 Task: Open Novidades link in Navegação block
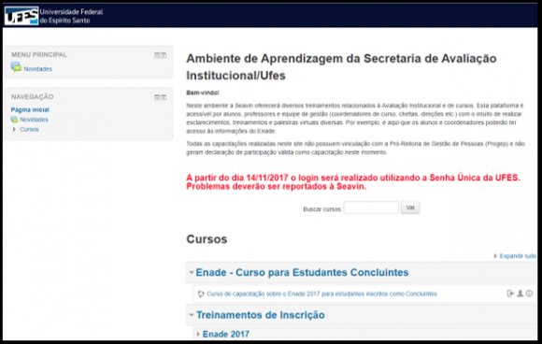(x=34, y=120)
